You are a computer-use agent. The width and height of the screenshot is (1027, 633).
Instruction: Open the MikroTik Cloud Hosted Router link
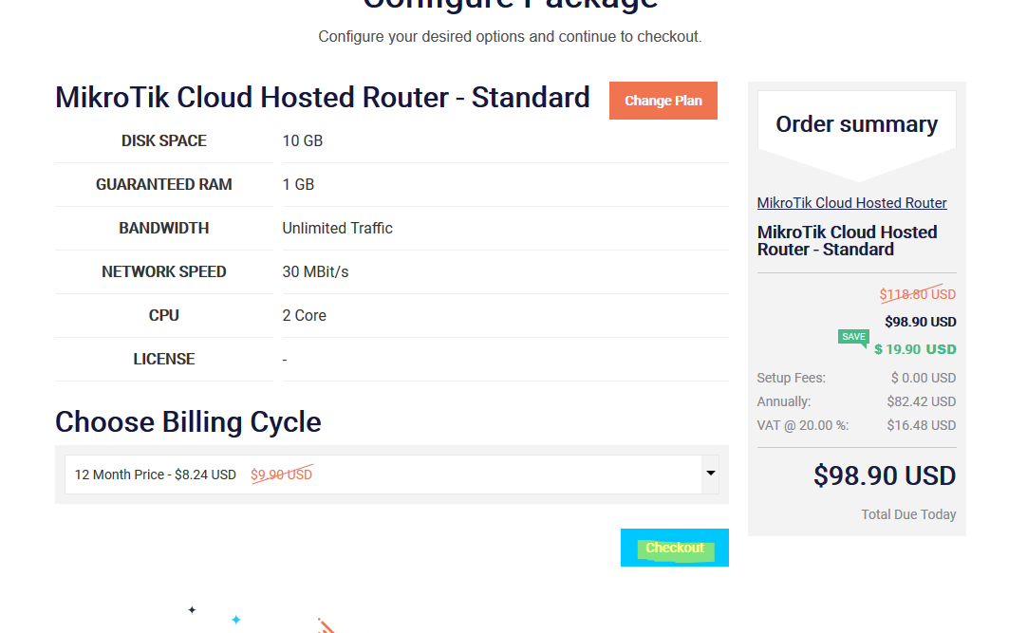851,203
